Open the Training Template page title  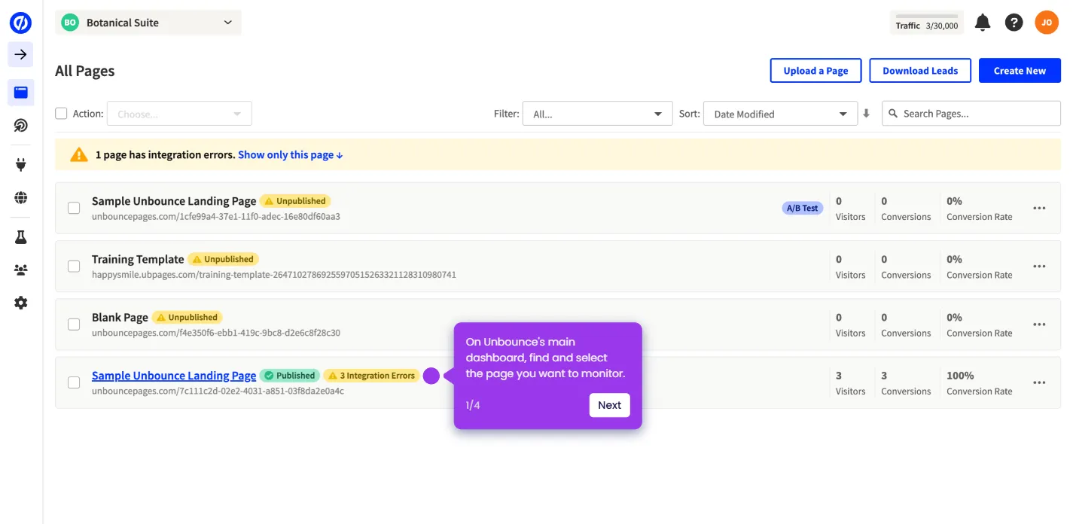(x=138, y=259)
